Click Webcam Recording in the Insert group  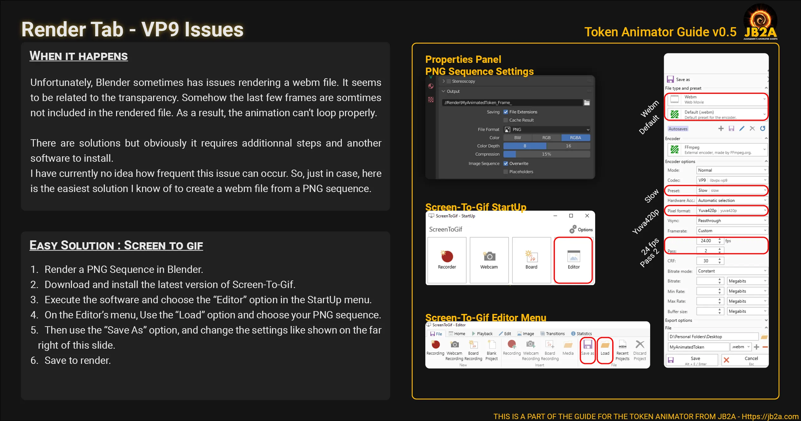[531, 350]
